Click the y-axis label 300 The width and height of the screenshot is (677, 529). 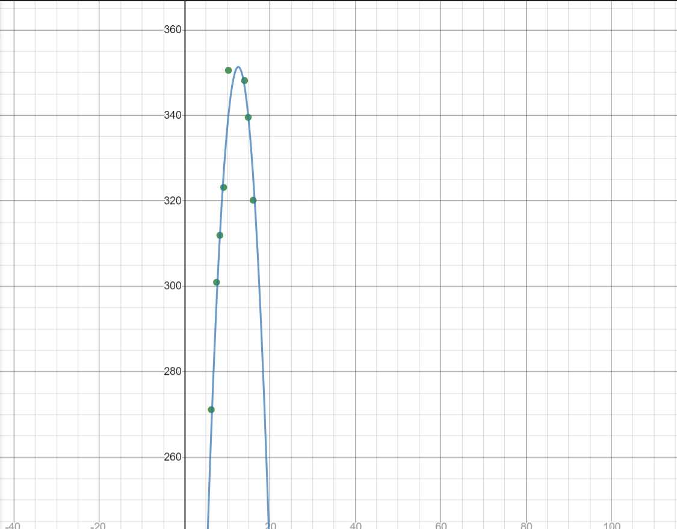pyautogui.click(x=173, y=286)
